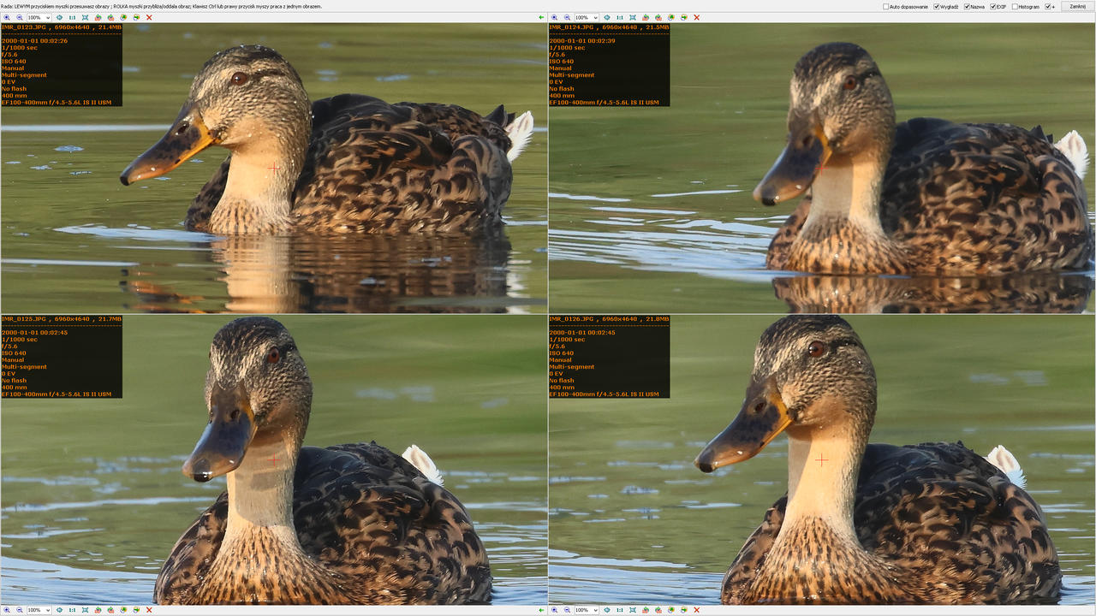
Task: Untick the EXIF checkbox
Action: point(993,6)
